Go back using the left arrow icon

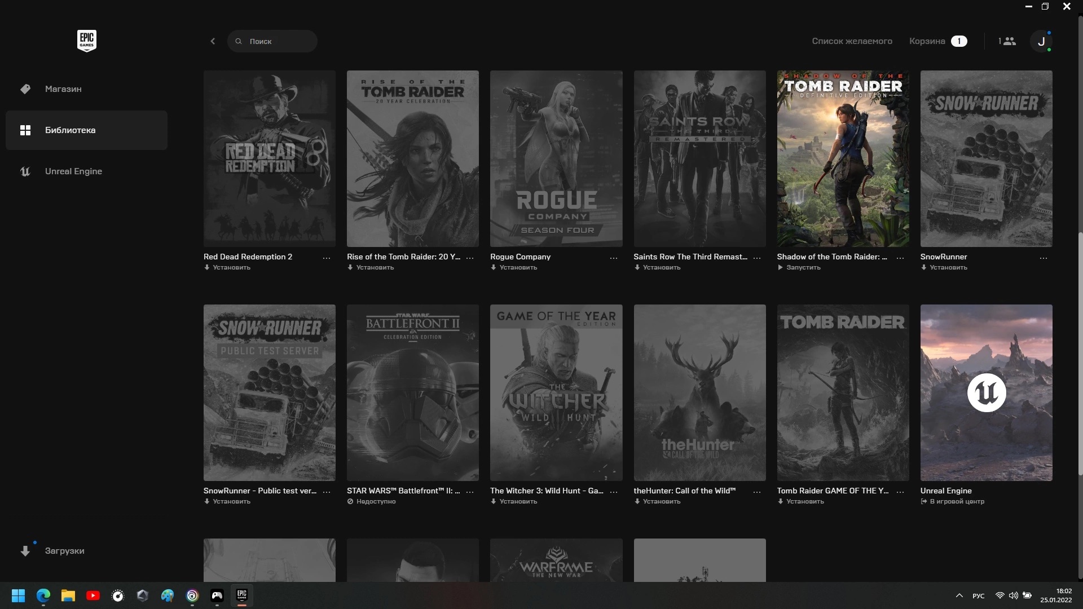(213, 41)
